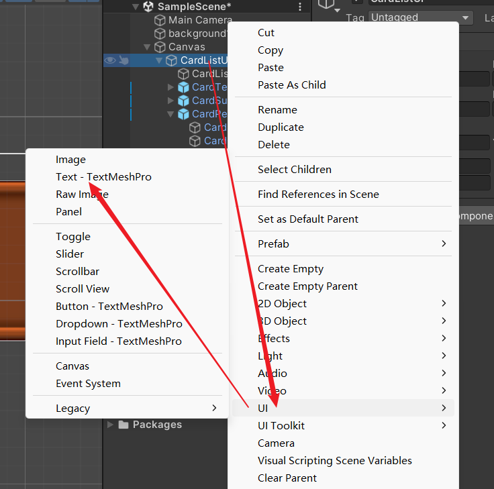Click the Canvas cube icon
The width and height of the screenshot is (494, 489).
click(x=160, y=47)
